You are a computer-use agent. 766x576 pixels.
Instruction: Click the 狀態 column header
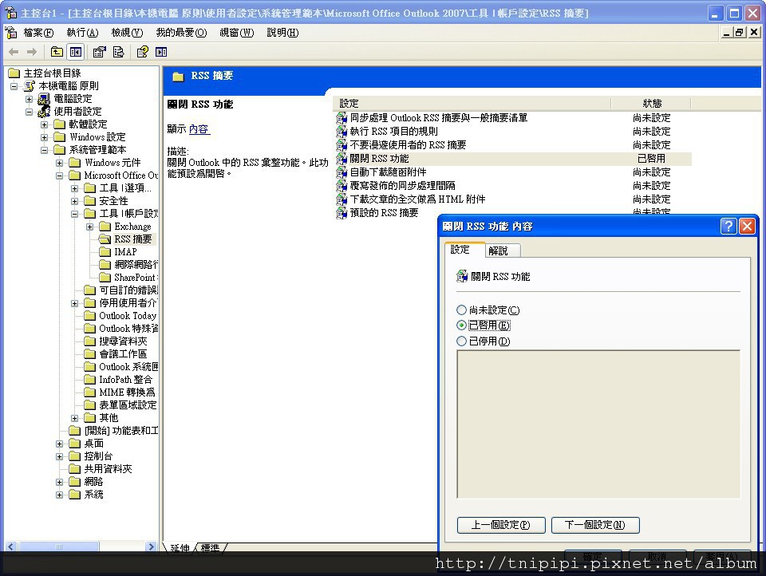click(651, 103)
